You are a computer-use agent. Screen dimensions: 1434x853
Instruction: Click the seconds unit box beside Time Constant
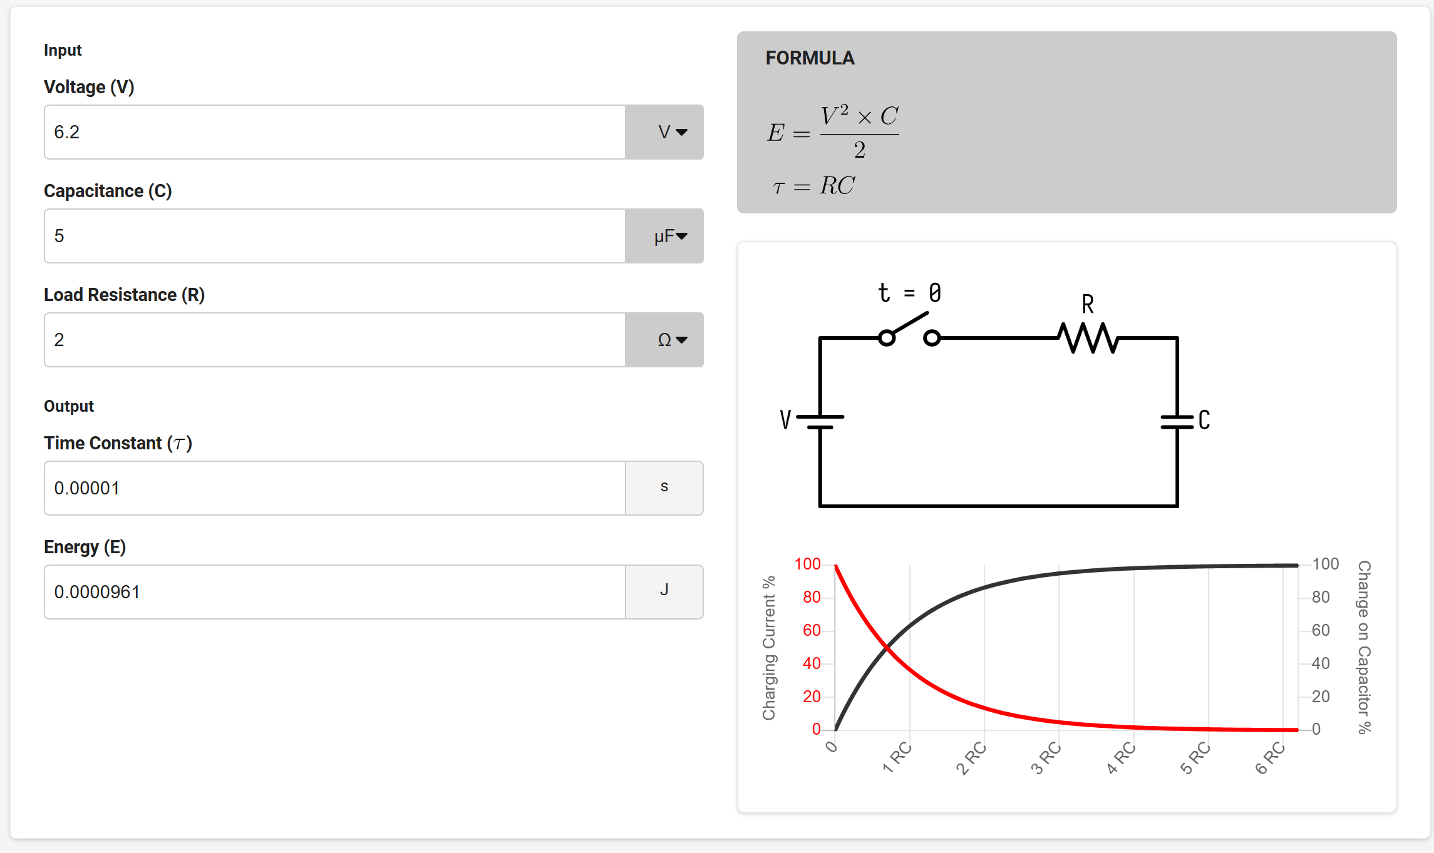click(x=664, y=488)
